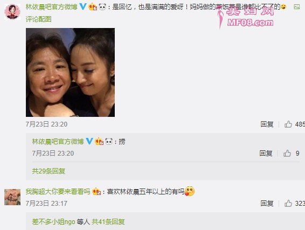
Task: Open 差不多小姐ngo user profile
Action: 53,221
